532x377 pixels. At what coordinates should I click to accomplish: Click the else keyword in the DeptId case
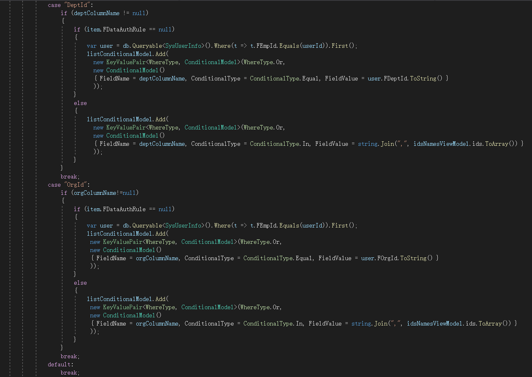[80, 103]
